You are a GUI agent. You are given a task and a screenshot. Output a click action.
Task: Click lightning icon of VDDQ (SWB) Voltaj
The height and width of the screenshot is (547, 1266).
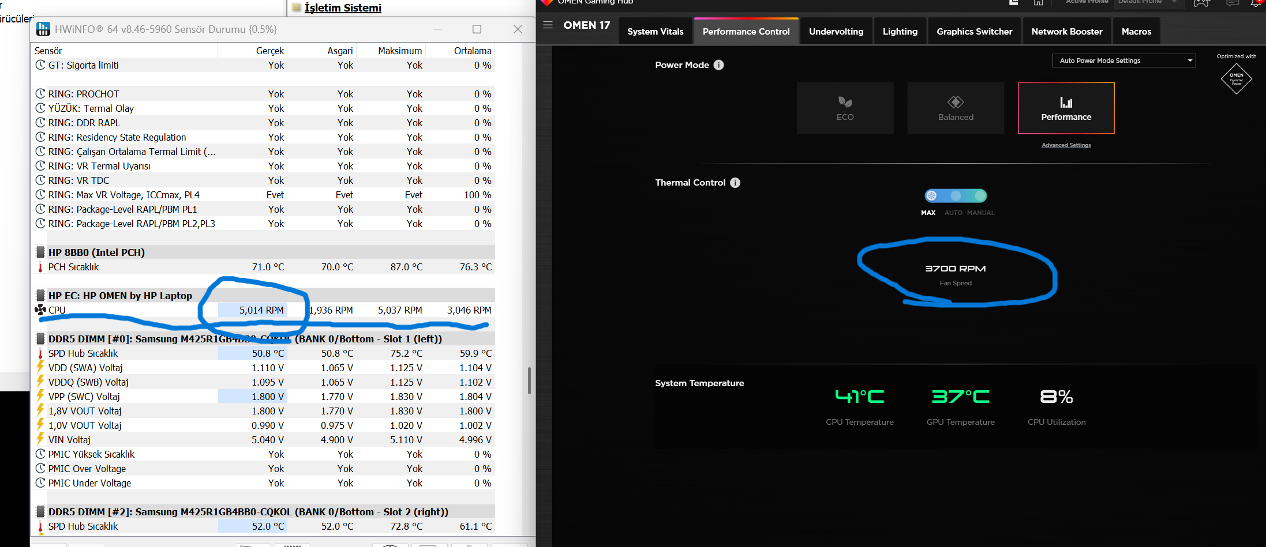[40, 382]
